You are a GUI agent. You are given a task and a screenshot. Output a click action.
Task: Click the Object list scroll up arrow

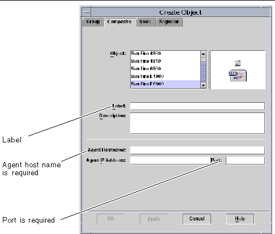tap(203, 54)
